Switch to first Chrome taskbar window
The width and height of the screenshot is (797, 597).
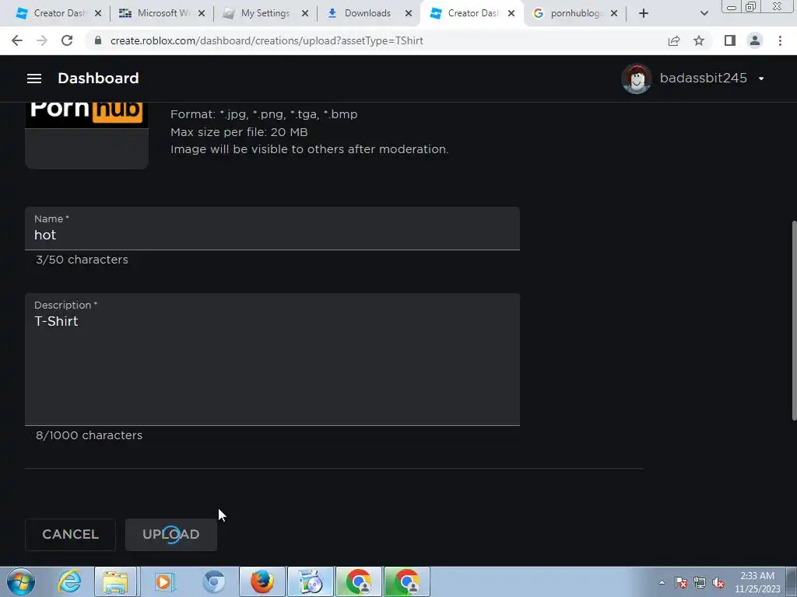[359, 581]
